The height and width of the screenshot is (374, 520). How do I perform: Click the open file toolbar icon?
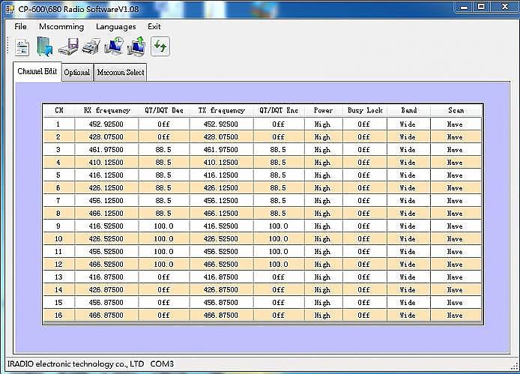pos(45,46)
